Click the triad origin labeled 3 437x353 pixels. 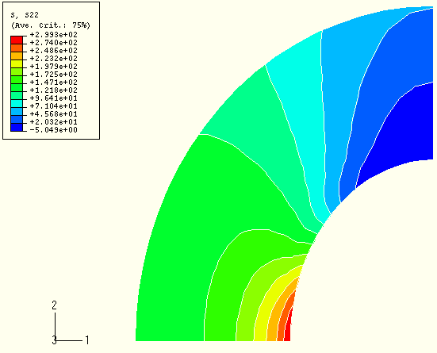click(x=54, y=340)
